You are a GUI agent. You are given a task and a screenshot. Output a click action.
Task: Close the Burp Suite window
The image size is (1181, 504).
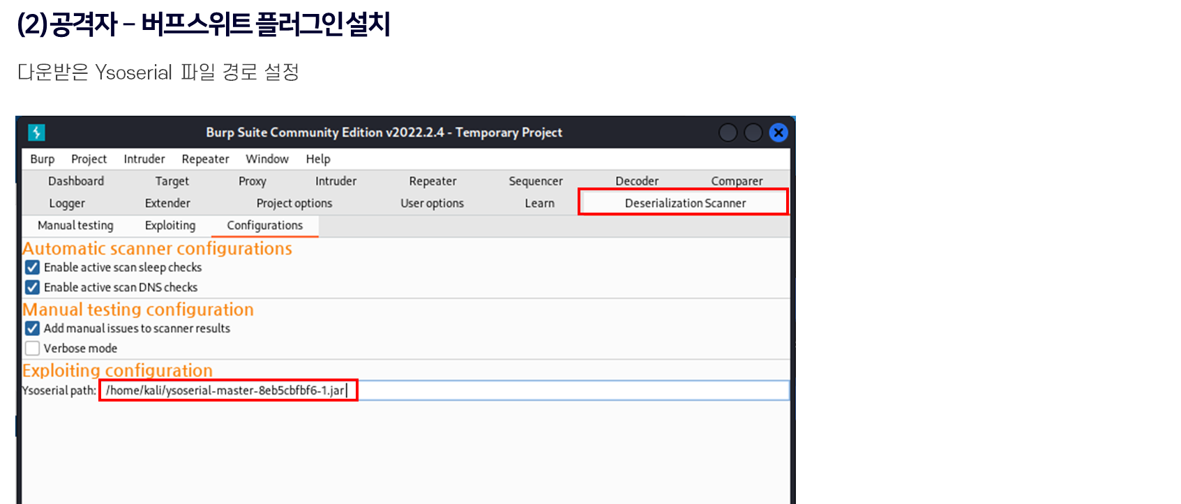tap(778, 132)
